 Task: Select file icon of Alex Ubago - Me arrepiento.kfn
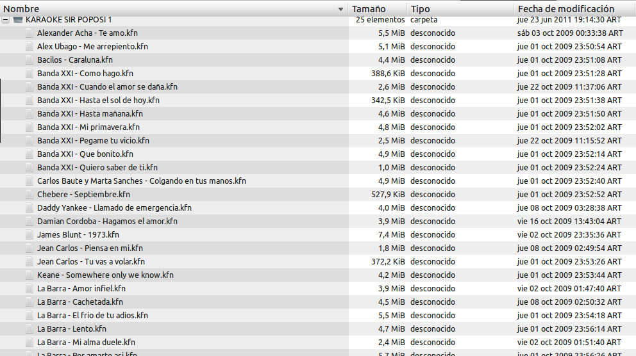(x=29, y=47)
